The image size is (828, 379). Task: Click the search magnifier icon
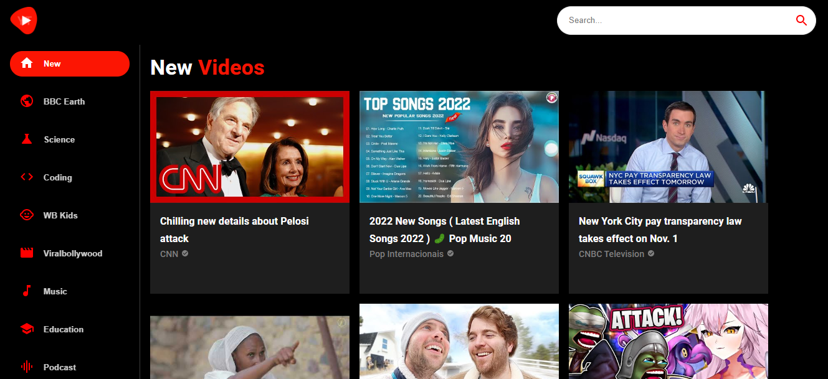click(x=801, y=21)
